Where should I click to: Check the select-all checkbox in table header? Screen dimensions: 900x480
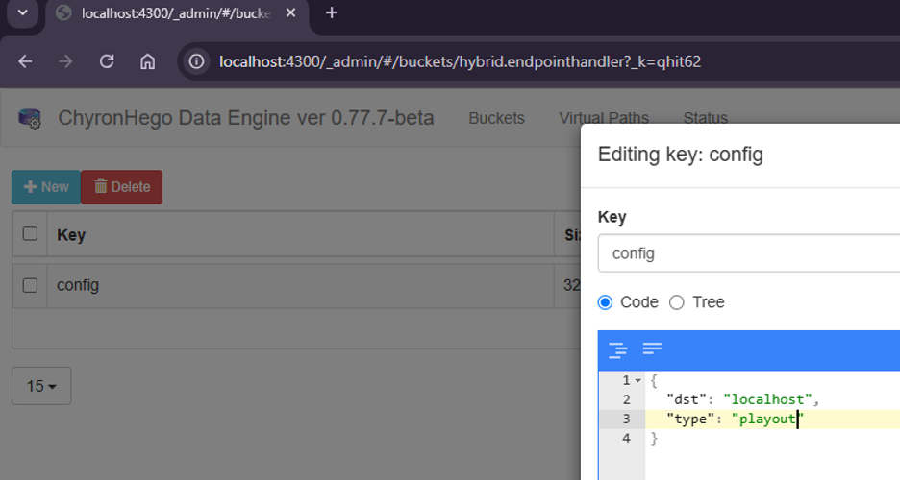tap(30, 234)
